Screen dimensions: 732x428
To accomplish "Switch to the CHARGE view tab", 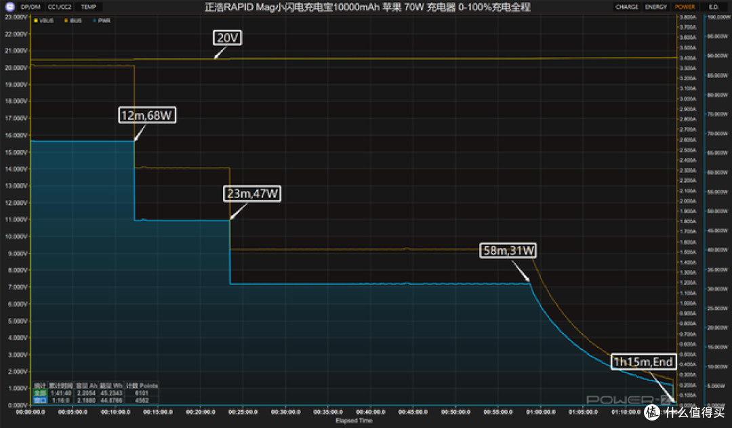I will pos(626,7).
